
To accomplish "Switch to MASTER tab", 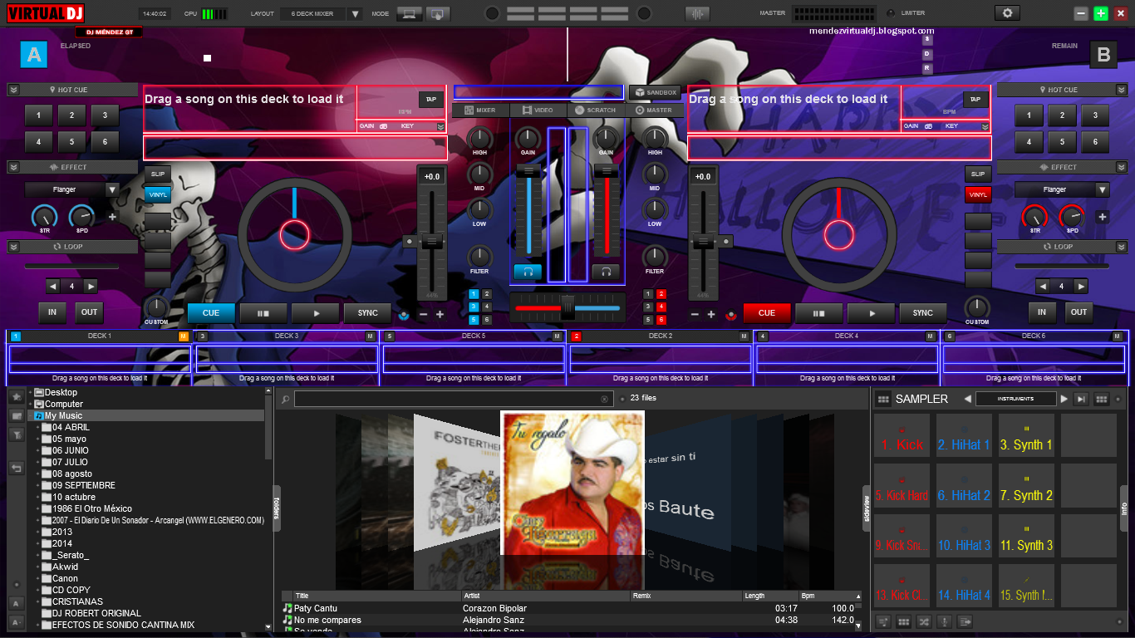I will pos(654,110).
